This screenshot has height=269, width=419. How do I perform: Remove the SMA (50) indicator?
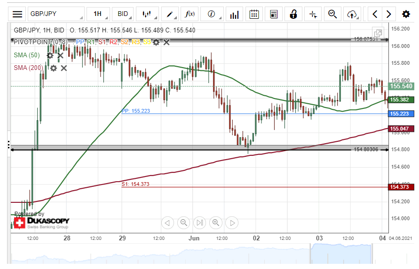[60, 55]
